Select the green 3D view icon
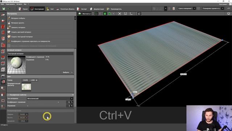 click(105, 14)
